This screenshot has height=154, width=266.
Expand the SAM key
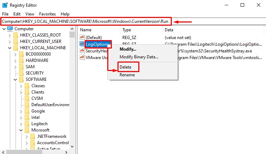(x=16, y=67)
